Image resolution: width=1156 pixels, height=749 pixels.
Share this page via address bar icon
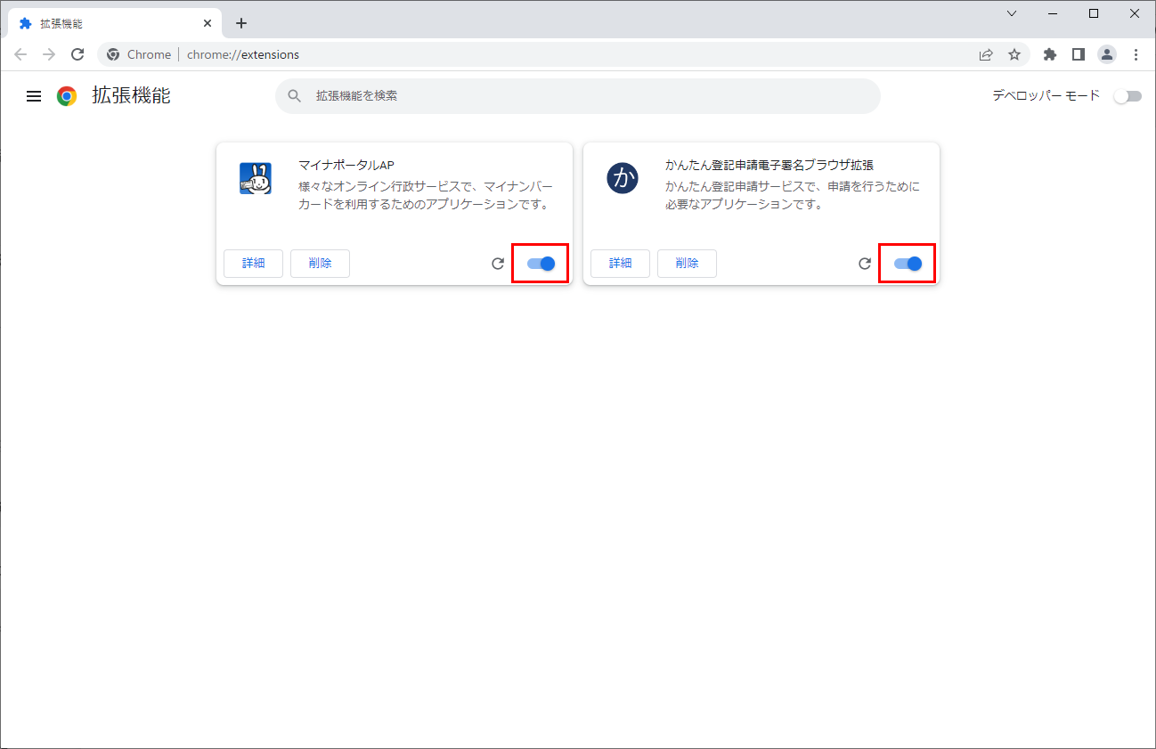pyautogui.click(x=986, y=54)
